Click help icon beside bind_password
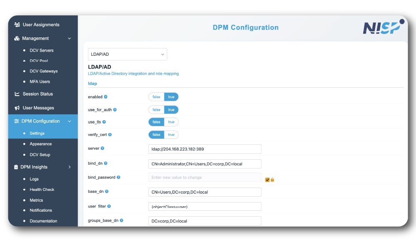 tap(119, 177)
